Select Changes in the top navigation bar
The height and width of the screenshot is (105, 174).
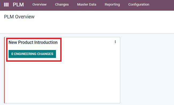pos(62,5)
